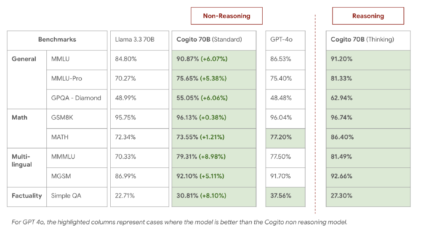Click the Non-Reasoning label box
421x232 pixels.
pyautogui.click(x=226, y=16)
